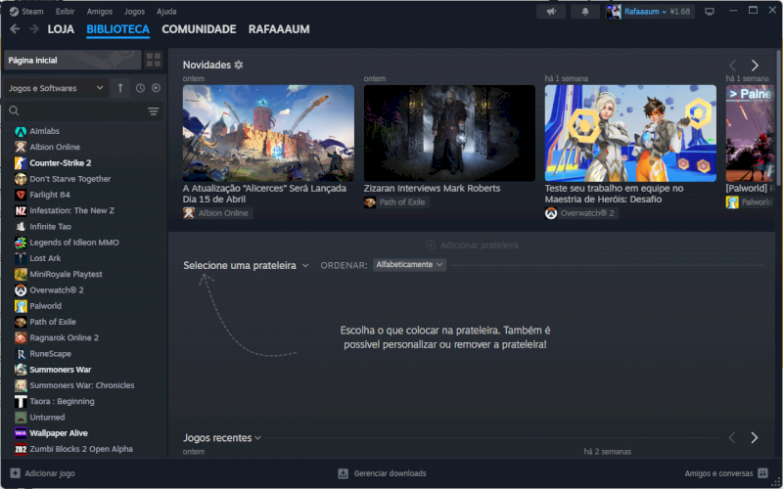Click the Albion Online tag under news
The height and width of the screenshot is (489, 783).
(x=217, y=213)
